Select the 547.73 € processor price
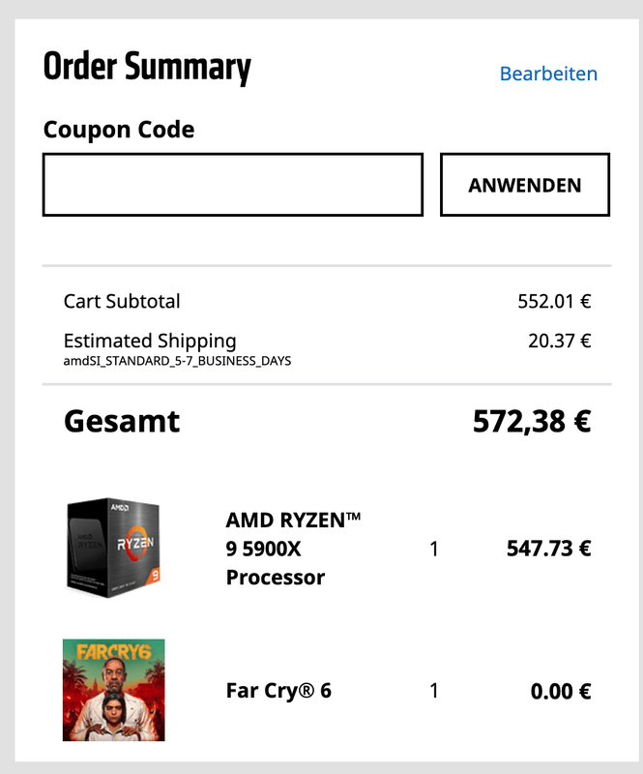Image resolution: width=643 pixels, height=774 pixels. [x=548, y=549]
